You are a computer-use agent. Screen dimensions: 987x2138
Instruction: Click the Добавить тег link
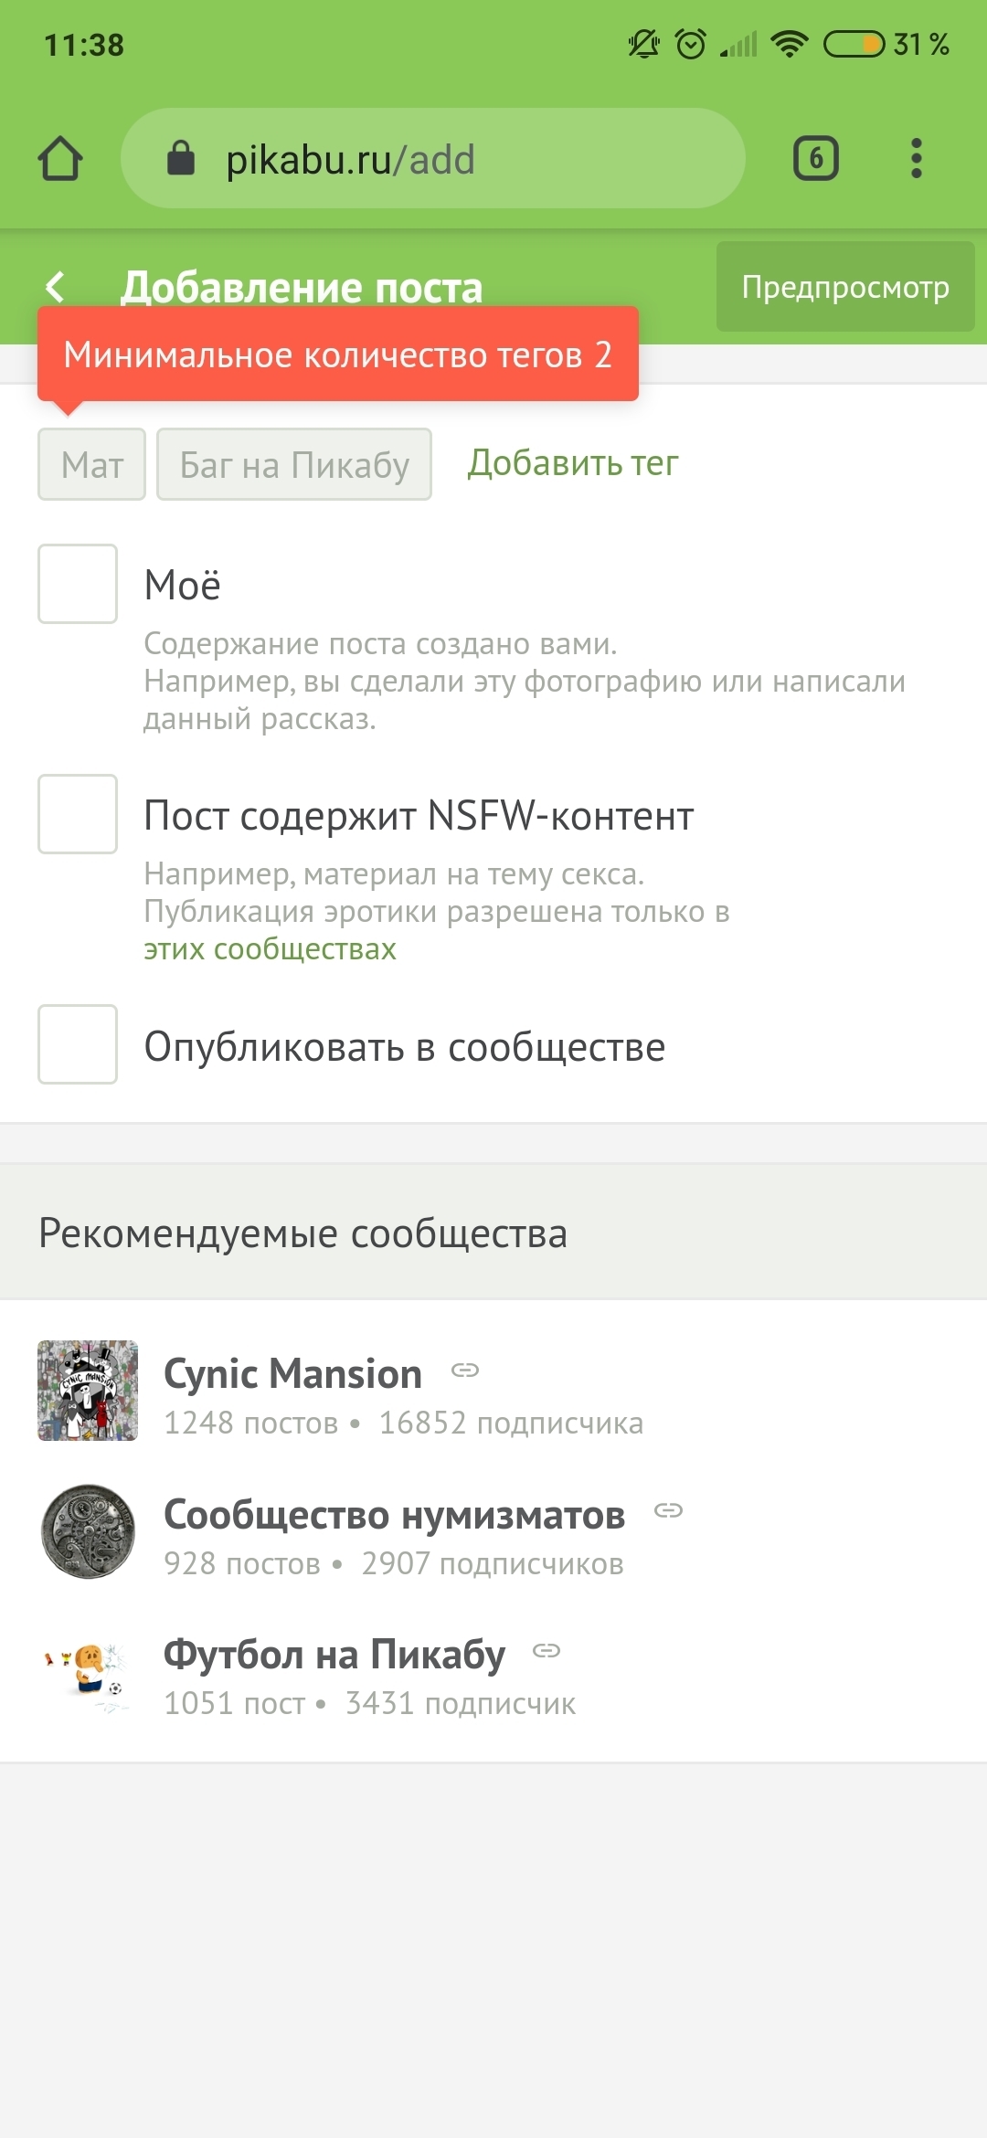(x=573, y=463)
